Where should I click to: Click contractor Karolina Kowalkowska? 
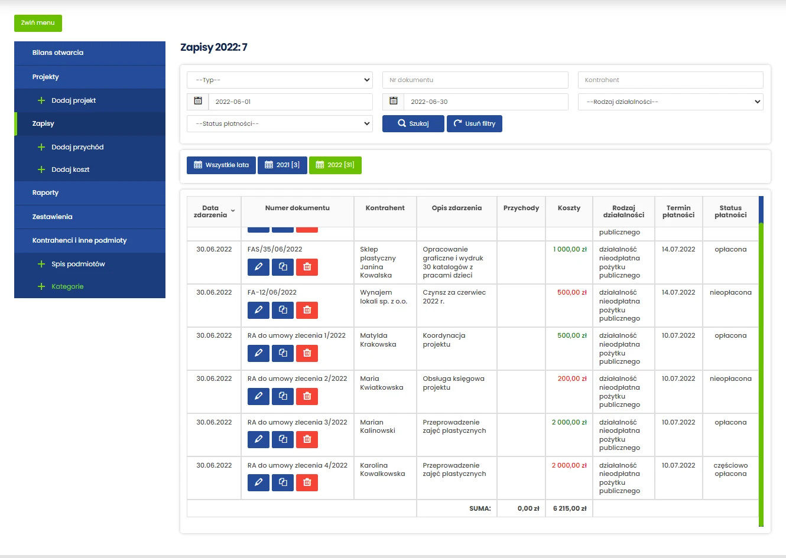coord(382,469)
